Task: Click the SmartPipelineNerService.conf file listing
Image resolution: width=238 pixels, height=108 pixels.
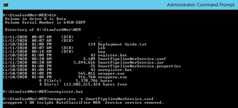Action: click(132, 59)
